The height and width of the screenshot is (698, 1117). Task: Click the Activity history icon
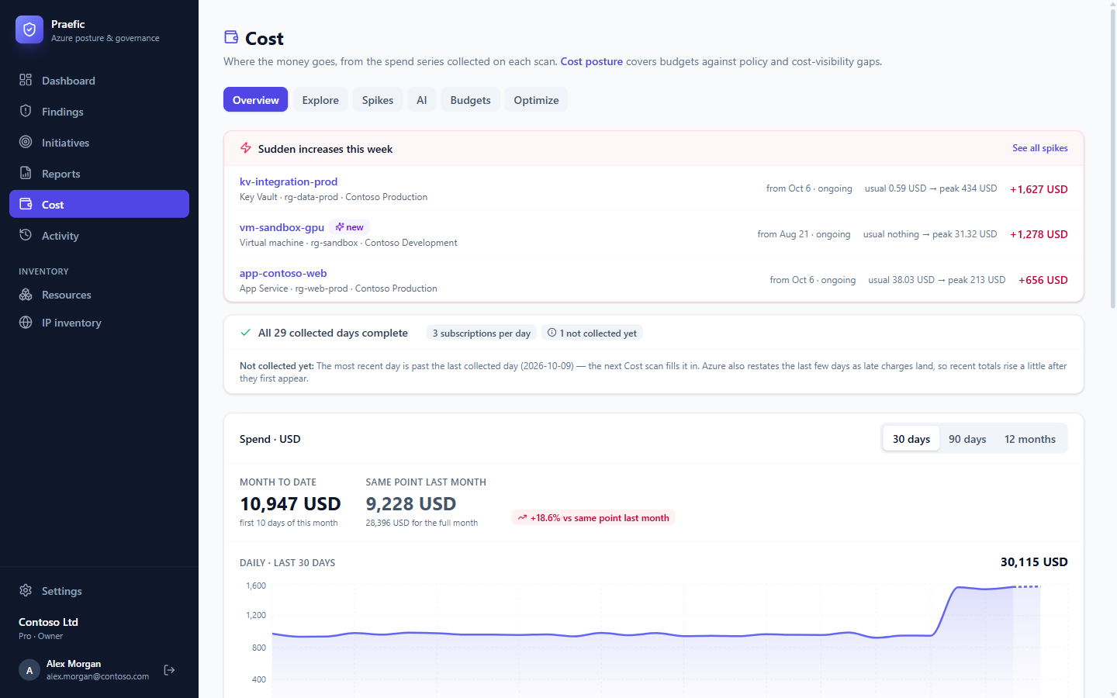click(26, 235)
